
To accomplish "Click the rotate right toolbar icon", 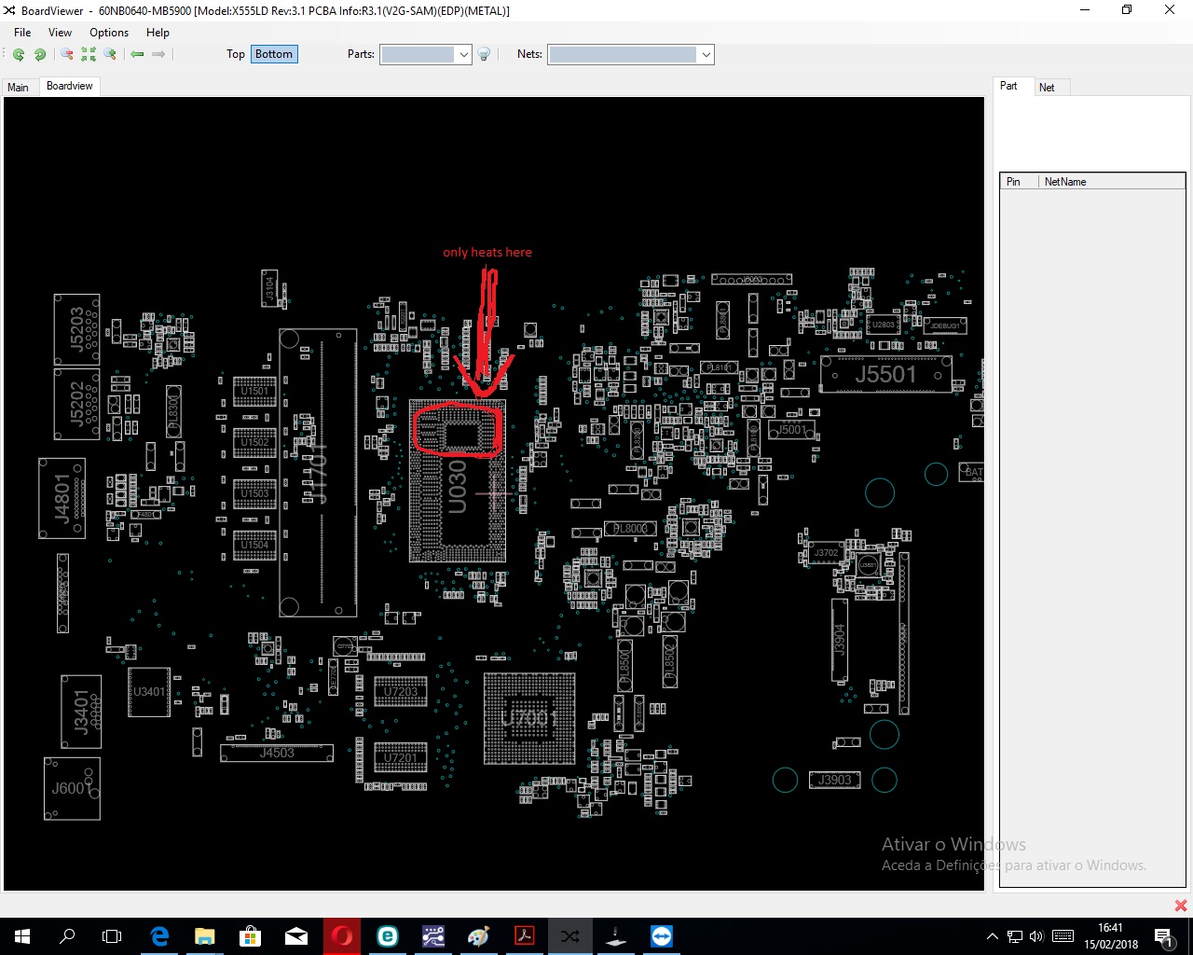I will (x=40, y=54).
